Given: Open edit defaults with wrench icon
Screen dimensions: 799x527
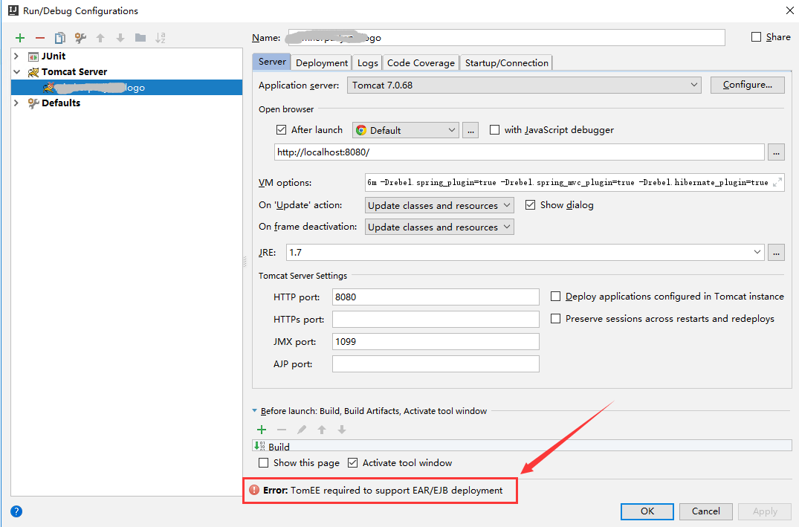Looking at the screenshot, I should tap(80, 37).
